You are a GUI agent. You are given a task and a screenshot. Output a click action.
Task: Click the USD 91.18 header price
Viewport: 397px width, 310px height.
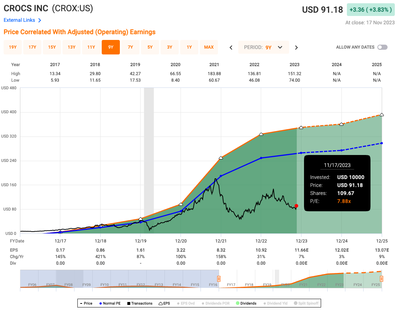coord(322,10)
